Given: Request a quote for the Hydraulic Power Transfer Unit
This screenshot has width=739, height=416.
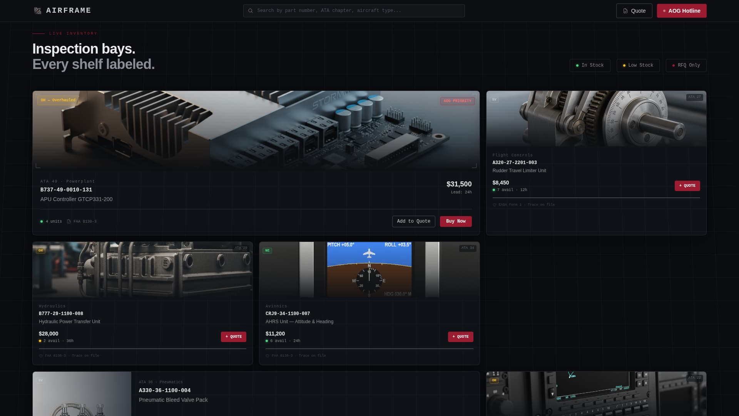Looking at the screenshot, I should pos(233,337).
